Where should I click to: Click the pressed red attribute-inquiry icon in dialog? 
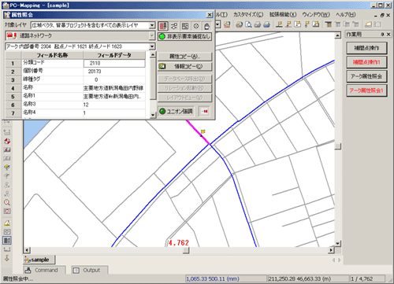click(x=163, y=26)
